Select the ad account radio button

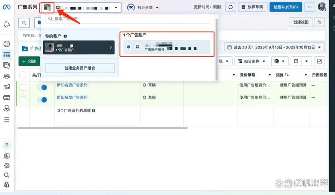tap(129, 47)
